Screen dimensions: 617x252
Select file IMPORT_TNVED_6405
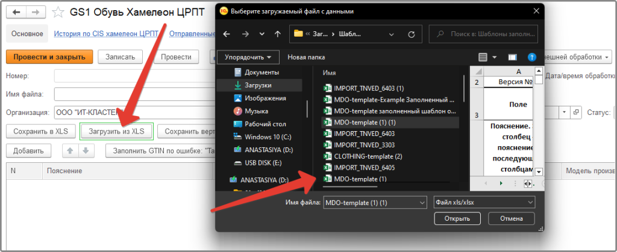click(x=365, y=168)
